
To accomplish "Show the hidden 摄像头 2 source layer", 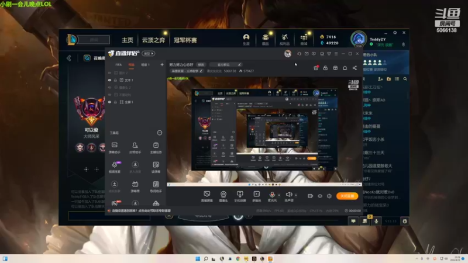I will [109, 87].
